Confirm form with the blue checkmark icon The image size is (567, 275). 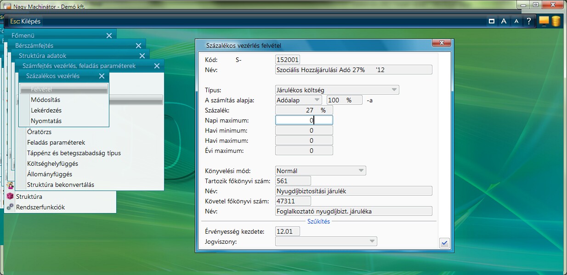pyautogui.click(x=444, y=243)
